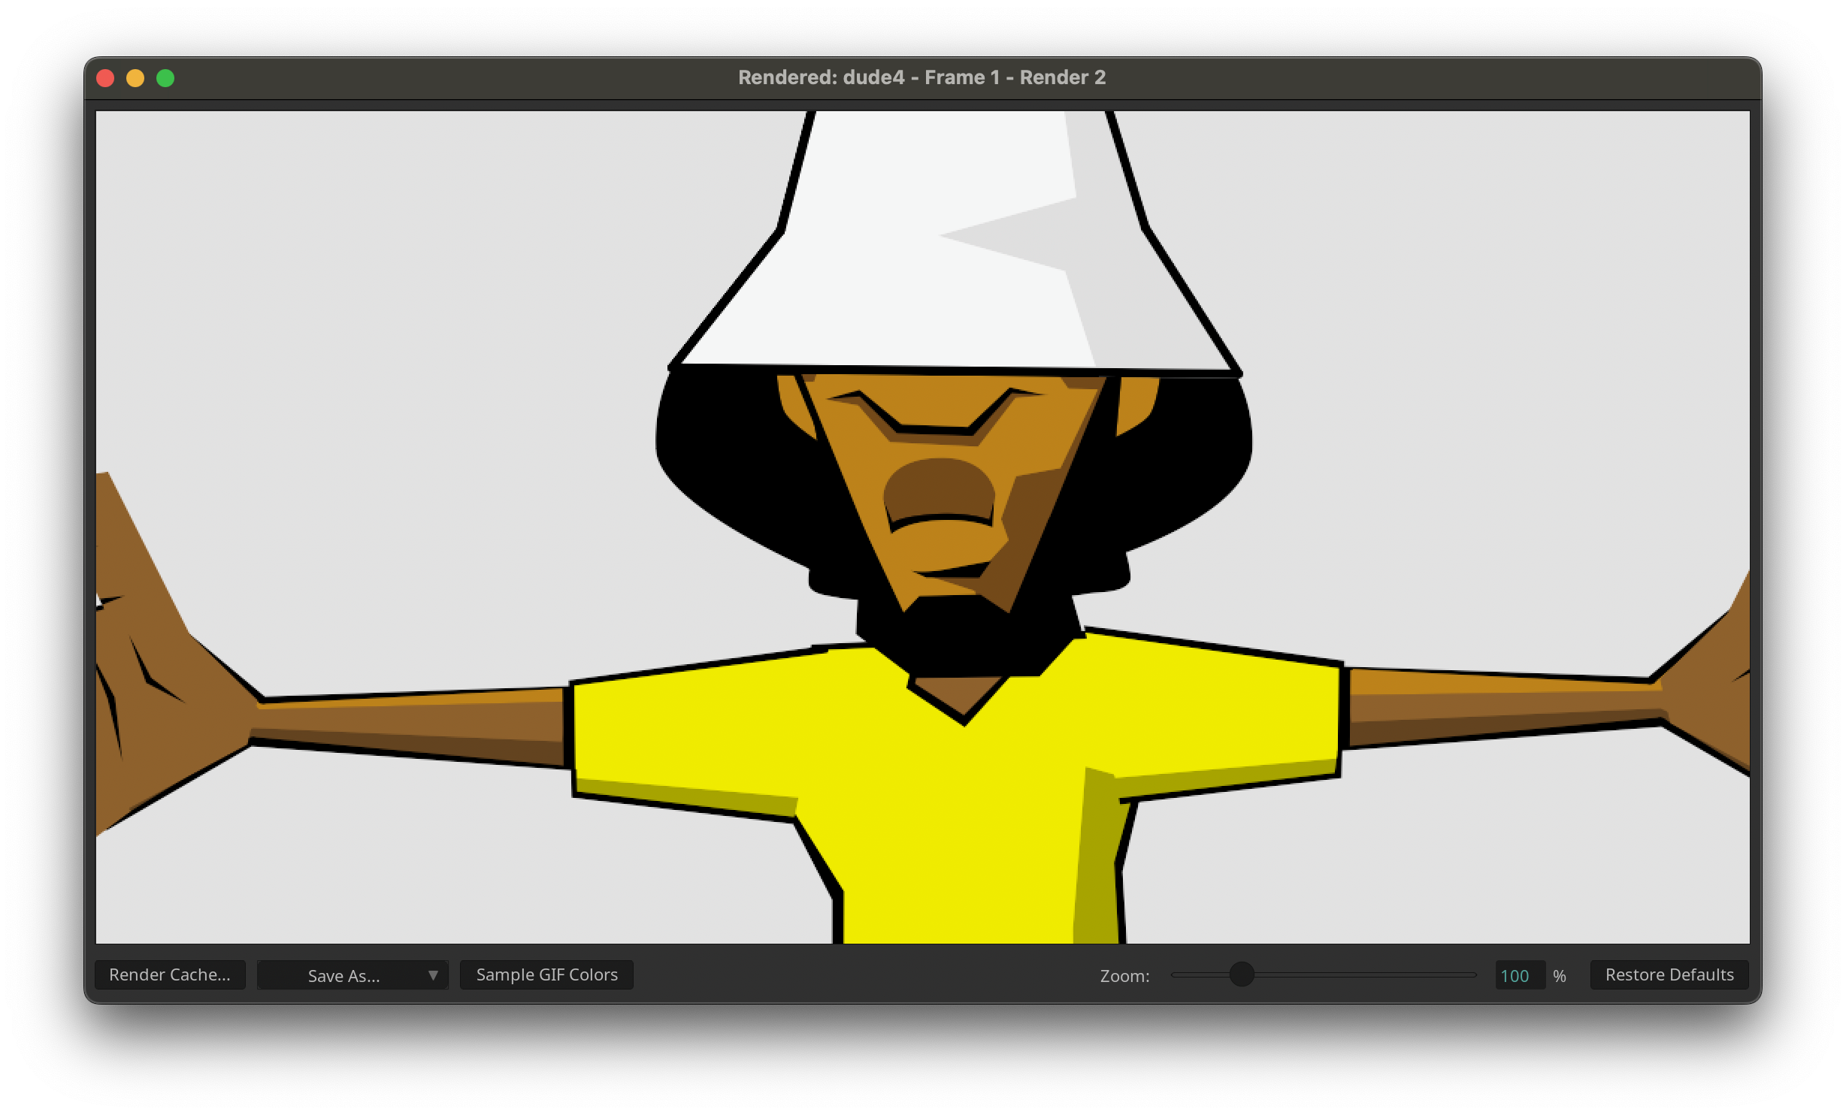
Task: Open the Save As... dropdown
Action: click(x=344, y=975)
